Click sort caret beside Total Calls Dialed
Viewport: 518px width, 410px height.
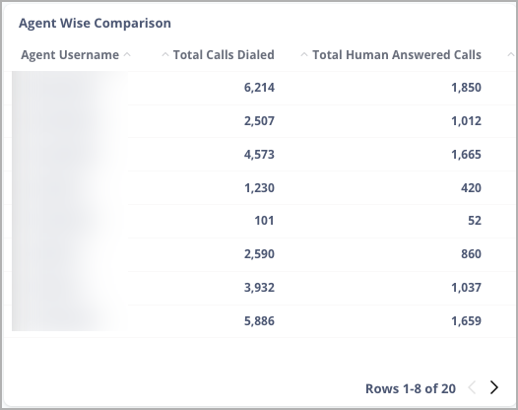click(165, 55)
